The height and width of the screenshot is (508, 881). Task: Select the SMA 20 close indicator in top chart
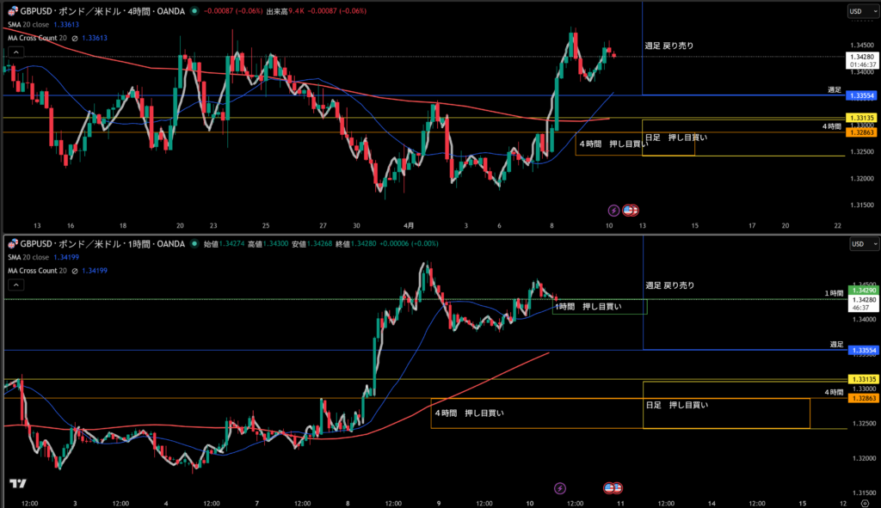point(31,25)
